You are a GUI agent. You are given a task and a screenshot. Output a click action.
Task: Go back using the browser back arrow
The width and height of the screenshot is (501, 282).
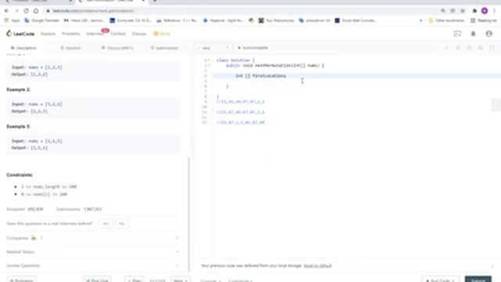click(7, 11)
